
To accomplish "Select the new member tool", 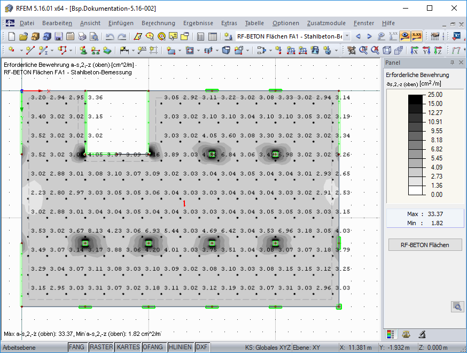I will (43, 50).
